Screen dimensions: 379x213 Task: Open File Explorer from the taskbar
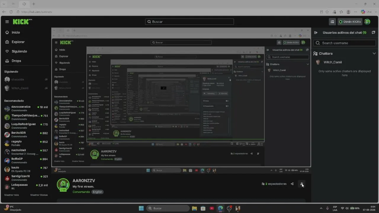(x=194, y=208)
